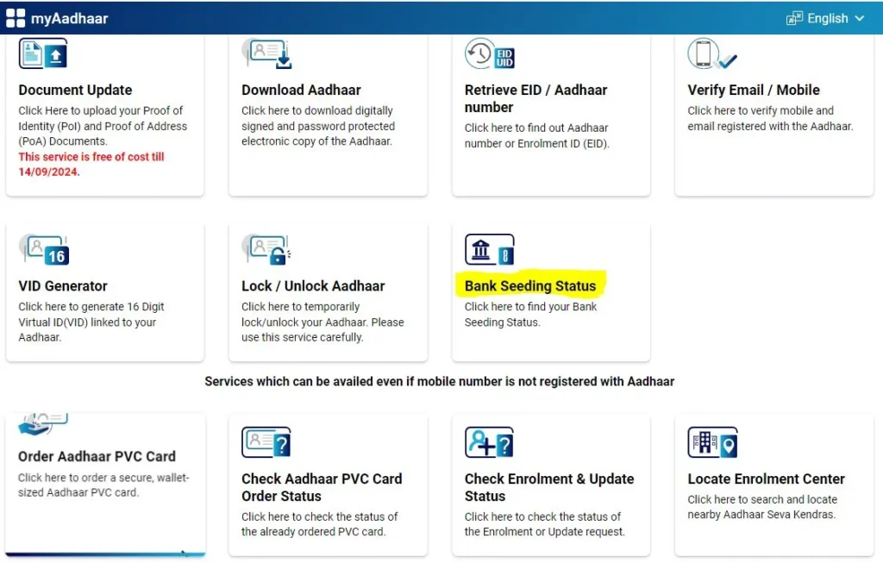The height and width of the screenshot is (563, 883).
Task: Open the Check Aadhaar PVC Card status icon
Action: click(266, 442)
